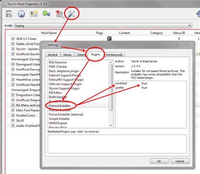Select the Fomod Installer plugin entry

pos(59,106)
